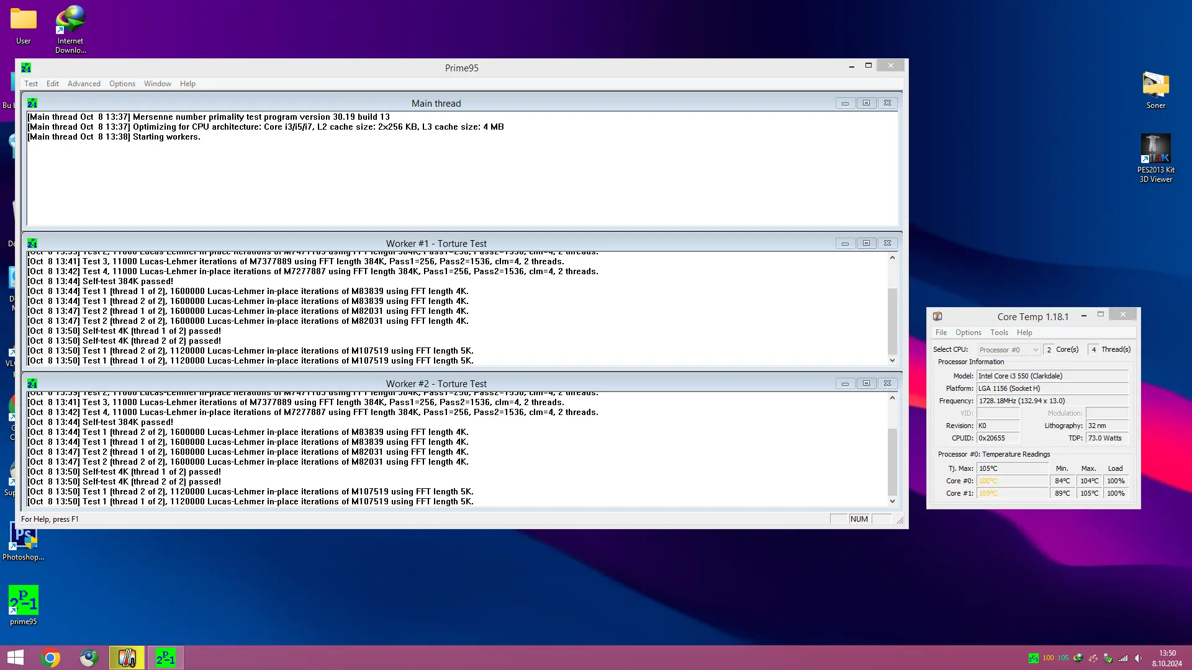
Task: Click Worker #2 window icon
Action: click(x=32, y=383)
